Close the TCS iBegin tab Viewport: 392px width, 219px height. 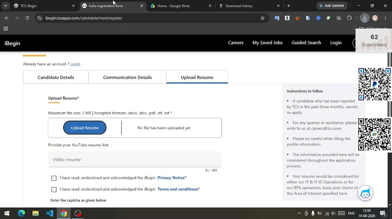[x=73, y=6]
